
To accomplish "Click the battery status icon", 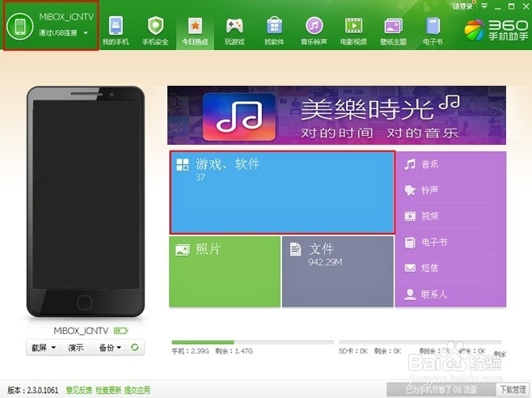I will click(x=120, y=330).
